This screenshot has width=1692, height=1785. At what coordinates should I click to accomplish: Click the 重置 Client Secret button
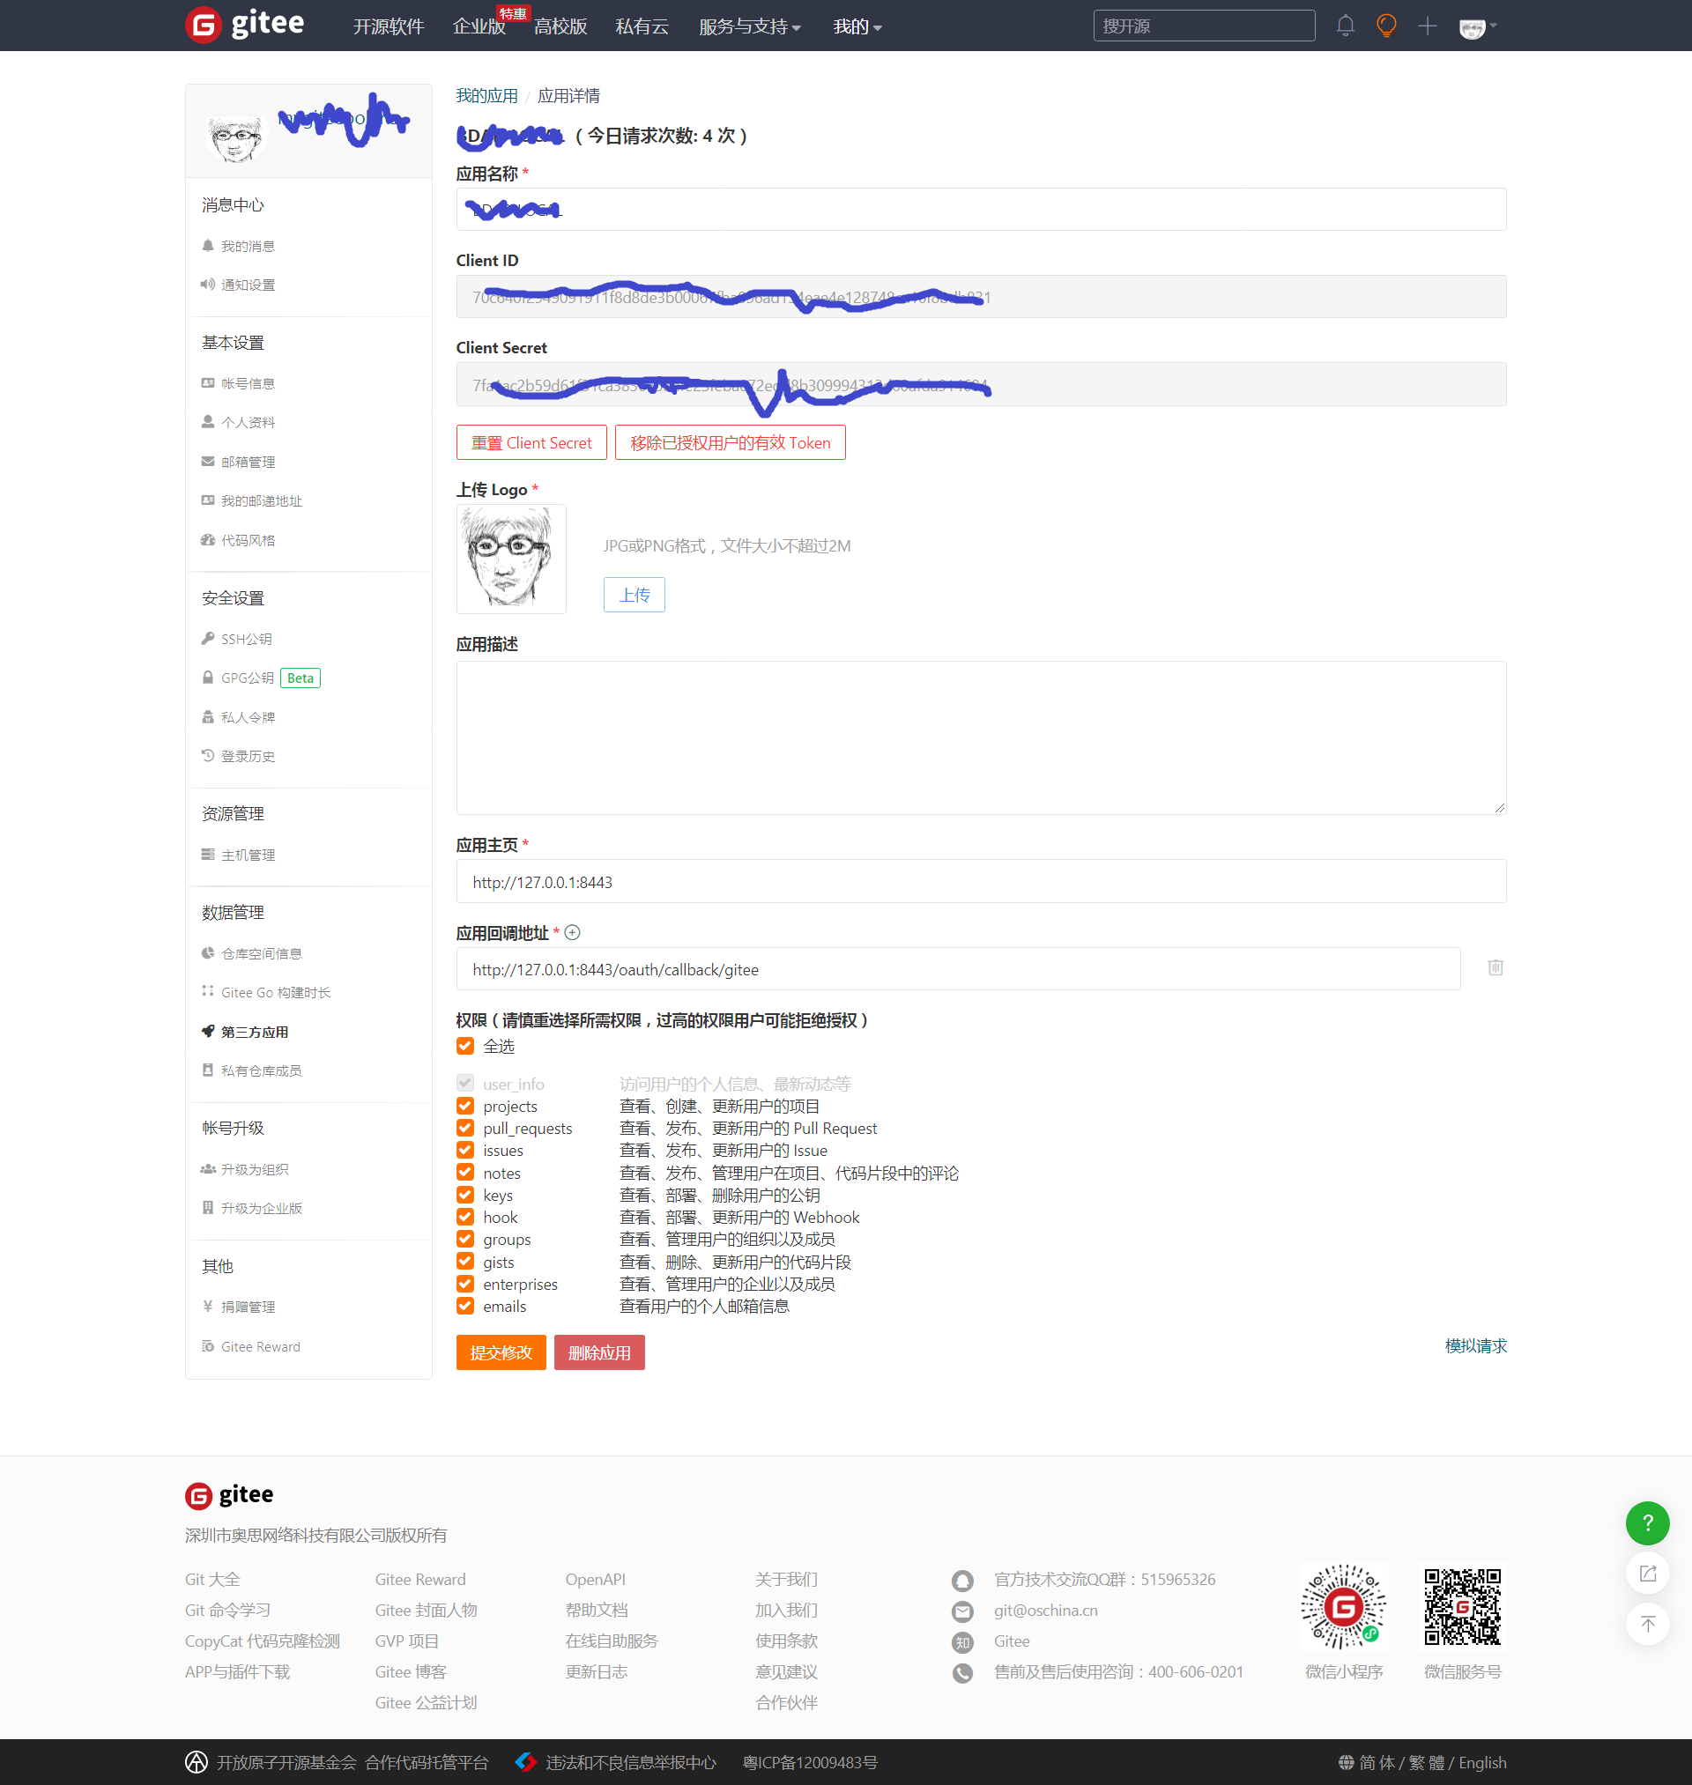(x=531, y=442)
